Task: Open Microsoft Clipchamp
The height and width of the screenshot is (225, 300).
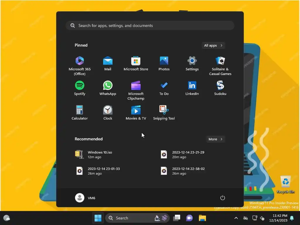Action: point(136,91)
